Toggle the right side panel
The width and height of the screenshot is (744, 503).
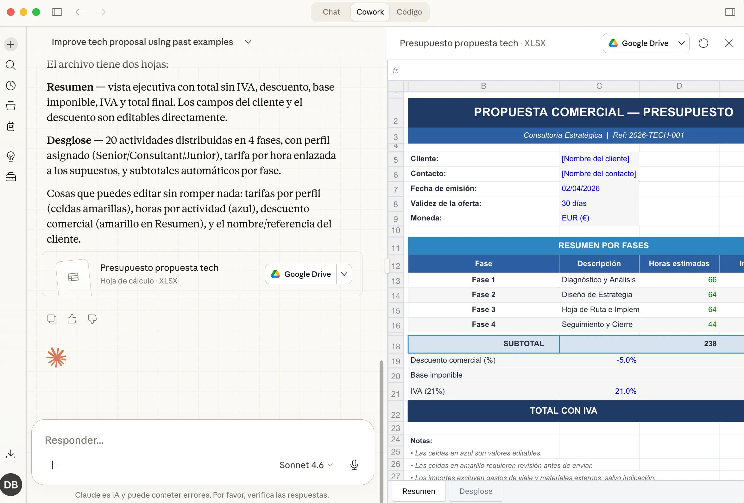pos(730,12)
